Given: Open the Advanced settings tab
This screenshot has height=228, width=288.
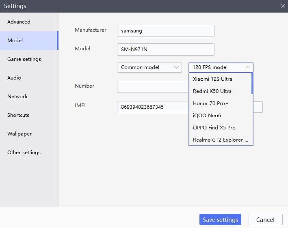Looking at the screenshot, I should click(x=19, y=22).
